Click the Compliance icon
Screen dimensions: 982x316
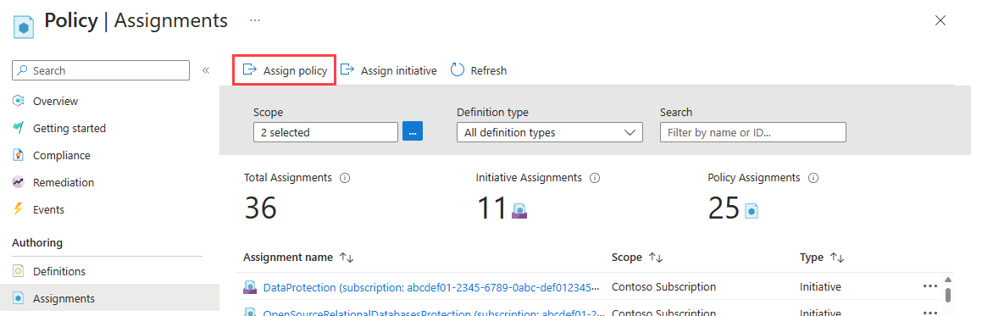tap(19, 155)
